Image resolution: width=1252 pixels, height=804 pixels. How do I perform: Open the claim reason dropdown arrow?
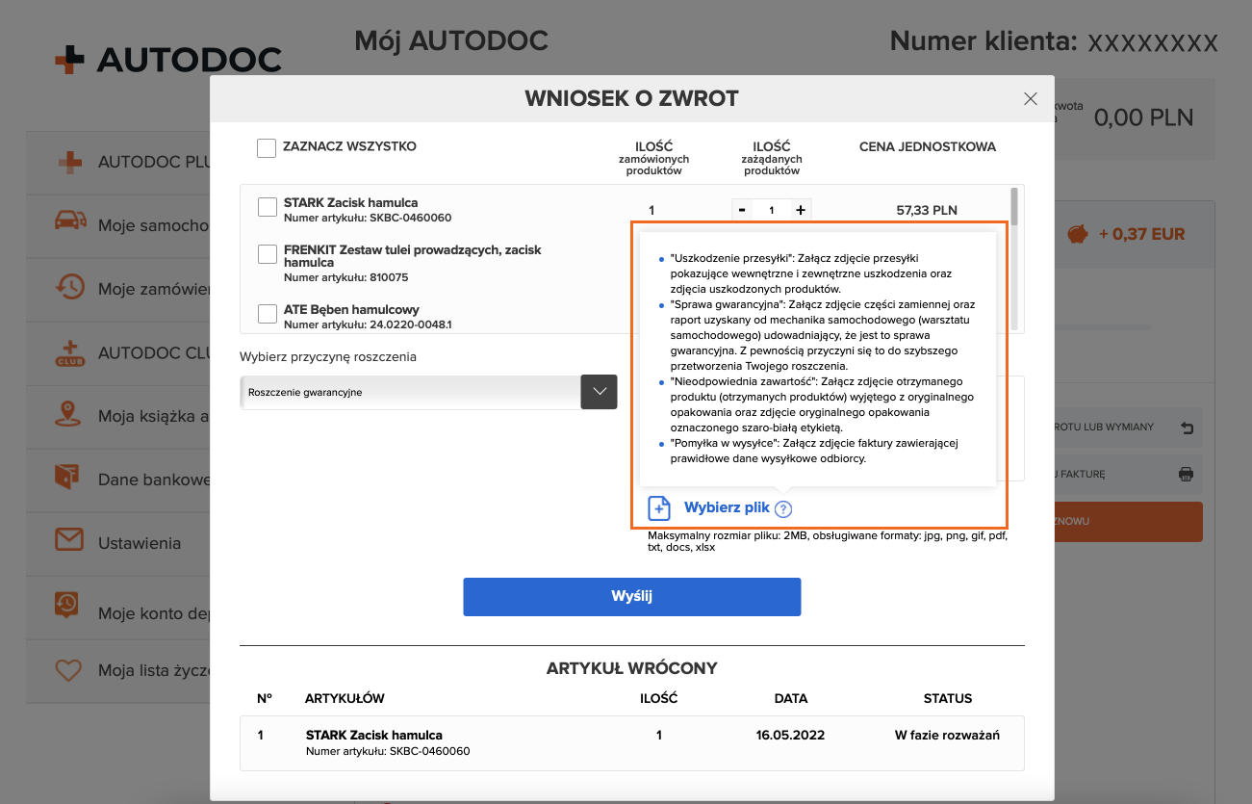tap(599, 392)
